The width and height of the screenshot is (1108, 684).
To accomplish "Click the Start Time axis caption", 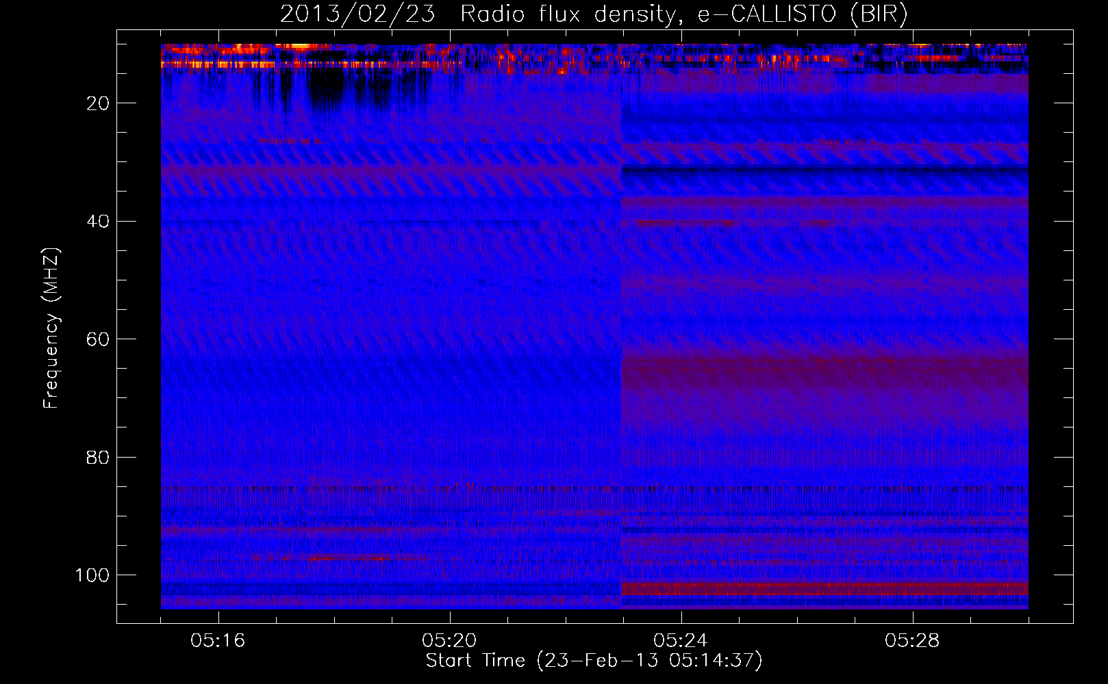I will point(594,661).
